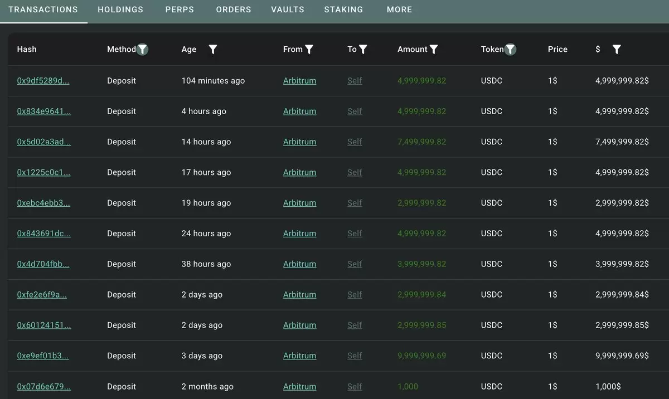This screenshot has width=669, height=399.
Task: Click Arbitrum link in 24 hours ago row
Action: (x=299, y=234)
